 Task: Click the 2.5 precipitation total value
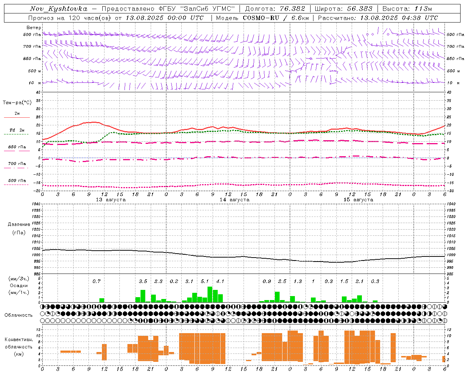[x=282, y=281]
